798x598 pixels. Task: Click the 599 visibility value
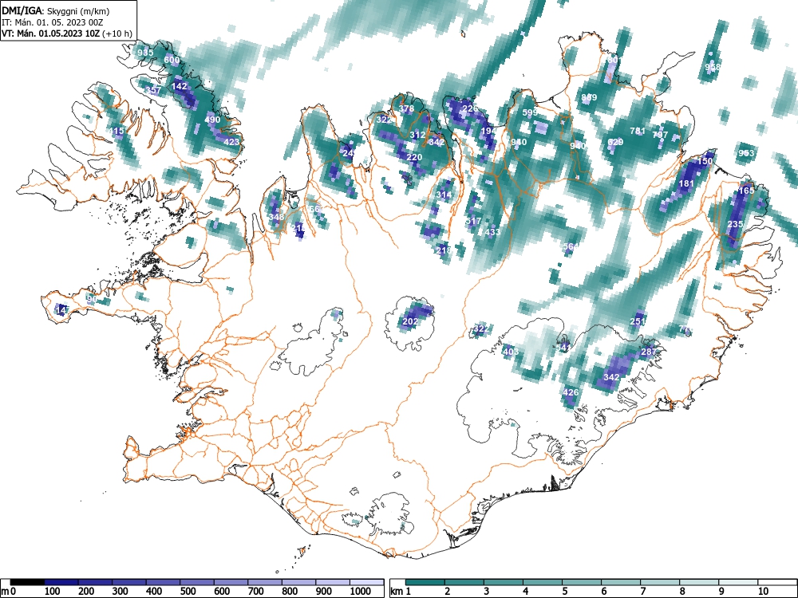[x=530, y=112]
